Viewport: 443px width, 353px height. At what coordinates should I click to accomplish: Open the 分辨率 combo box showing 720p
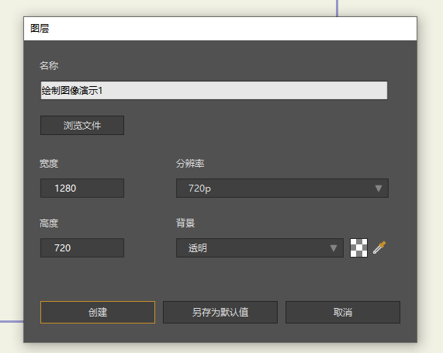(282, 189)
